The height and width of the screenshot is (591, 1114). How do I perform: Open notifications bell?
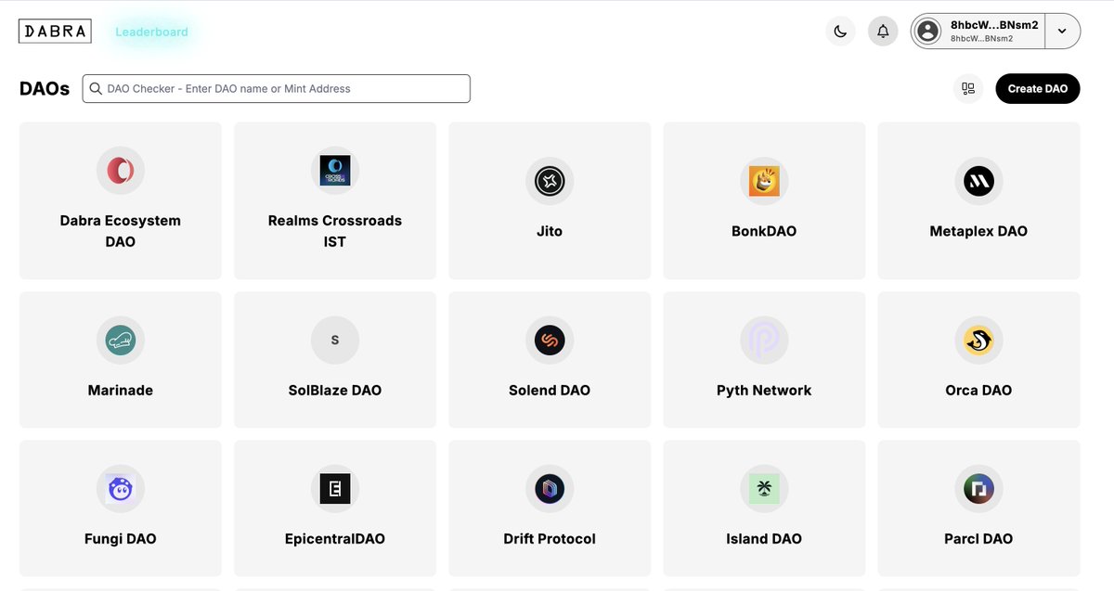coord(883,32)
